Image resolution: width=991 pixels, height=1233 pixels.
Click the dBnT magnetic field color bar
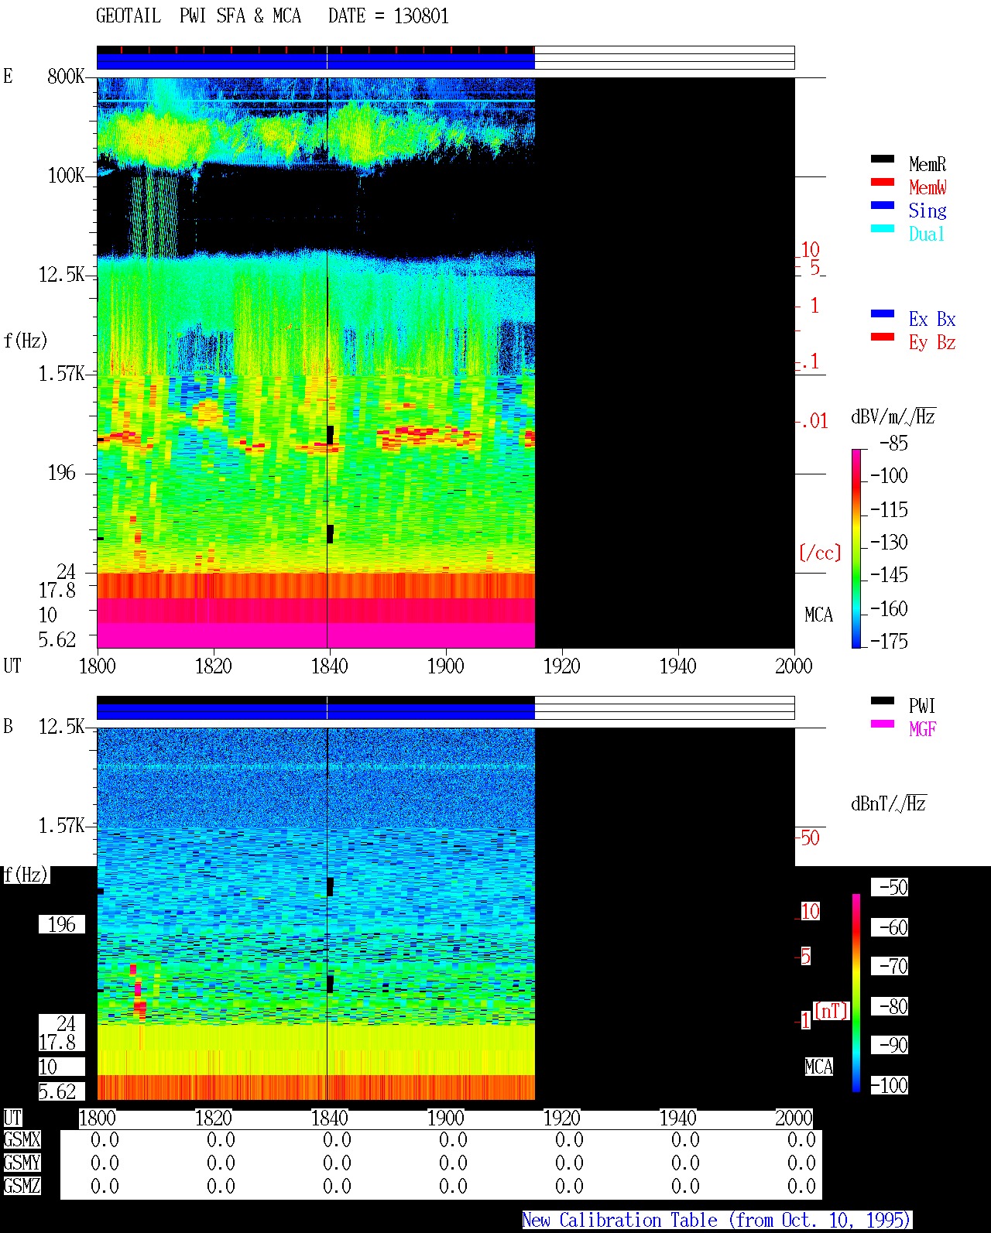[x=856, y=993]
